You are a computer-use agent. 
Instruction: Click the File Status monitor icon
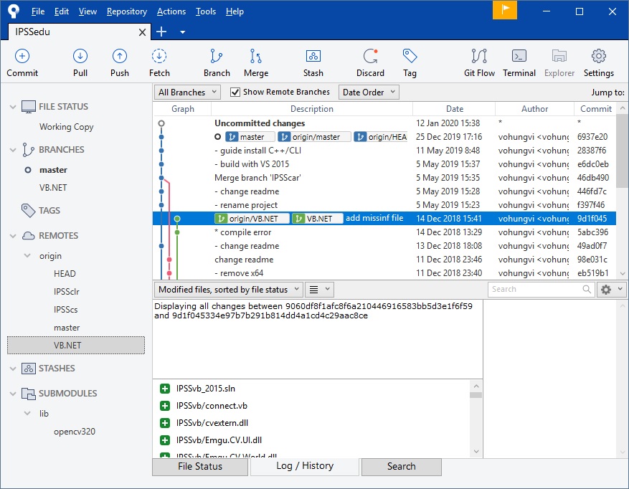pyautogui.click(x=28, y=107)
